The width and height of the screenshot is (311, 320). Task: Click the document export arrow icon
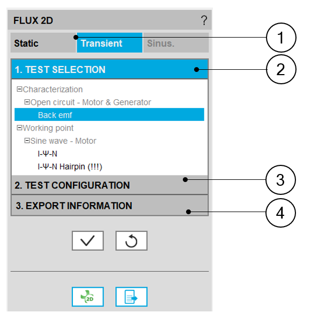tap(131, 297)
